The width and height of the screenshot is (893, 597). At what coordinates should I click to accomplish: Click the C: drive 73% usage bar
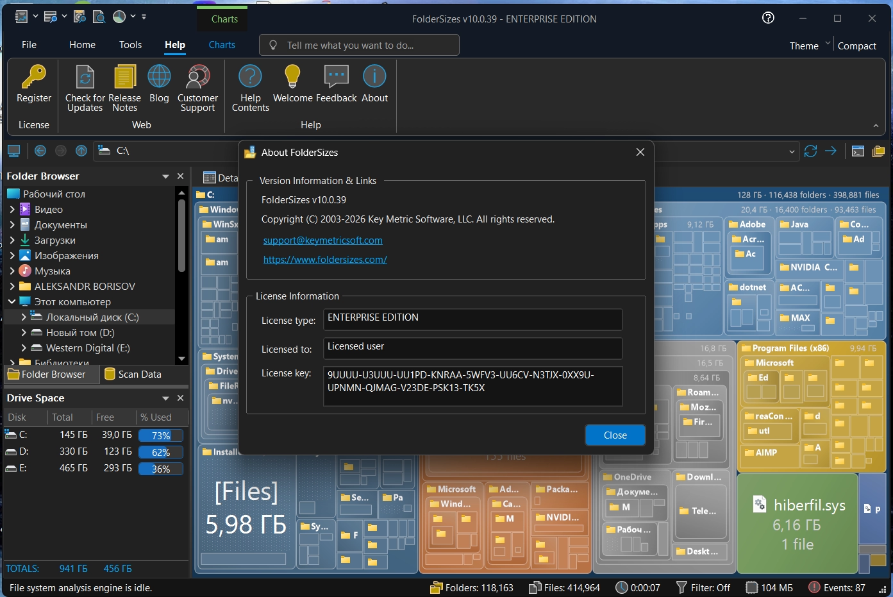click(160, 435)
